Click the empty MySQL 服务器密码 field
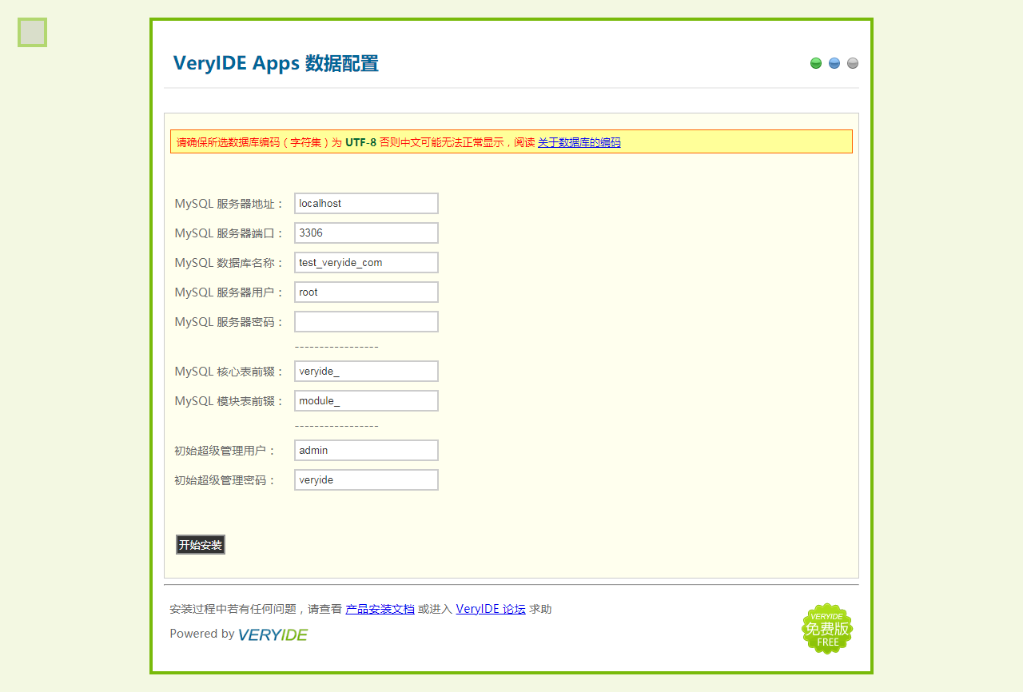1023x692 pixels. click(366, 321)
